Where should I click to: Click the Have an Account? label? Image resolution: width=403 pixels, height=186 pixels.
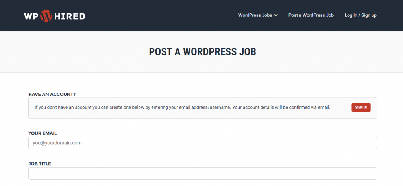52,94
